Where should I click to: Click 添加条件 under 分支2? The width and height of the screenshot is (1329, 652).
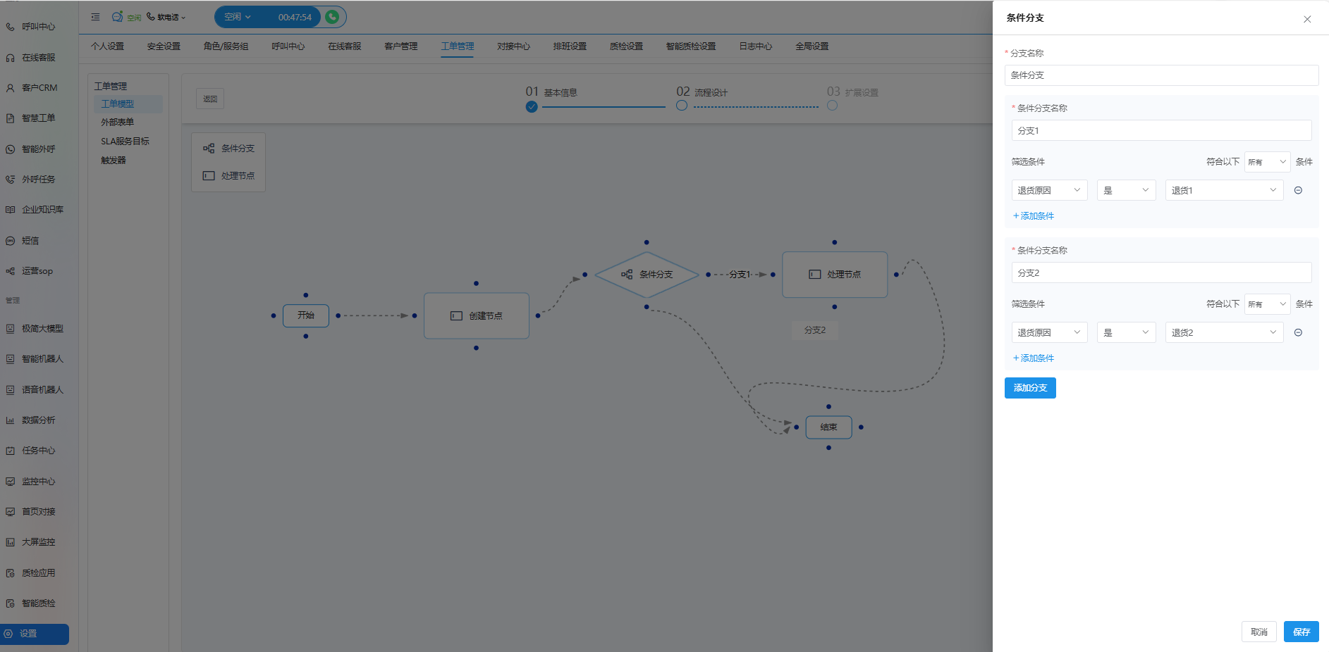point(1034,358)
